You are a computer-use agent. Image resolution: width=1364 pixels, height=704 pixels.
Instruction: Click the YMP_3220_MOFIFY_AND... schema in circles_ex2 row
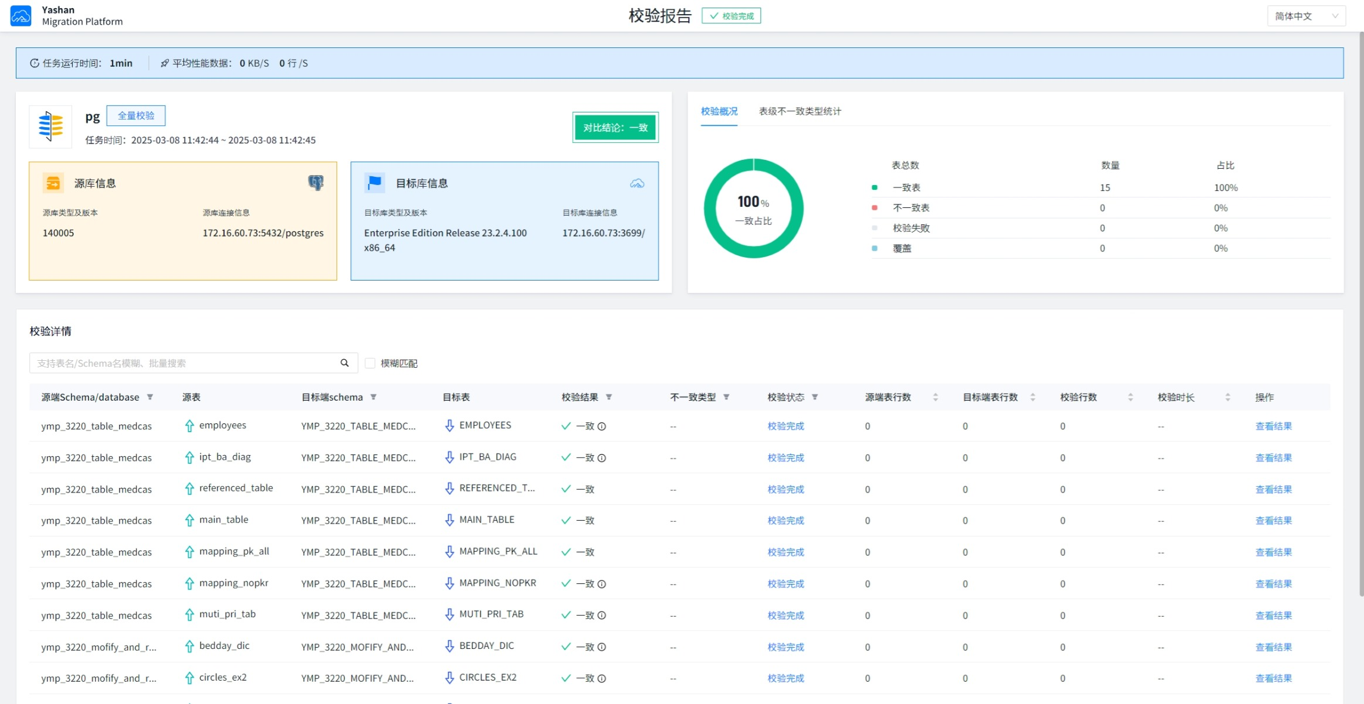358,678
